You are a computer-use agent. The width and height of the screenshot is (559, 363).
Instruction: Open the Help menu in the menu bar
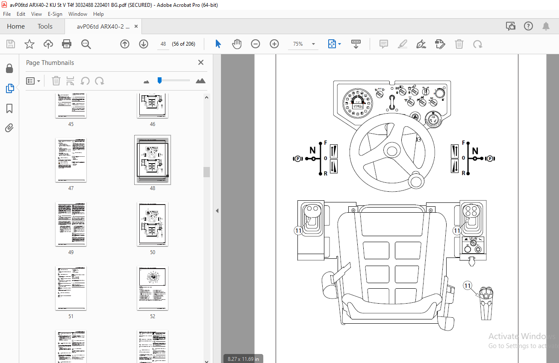click(98, 14)
